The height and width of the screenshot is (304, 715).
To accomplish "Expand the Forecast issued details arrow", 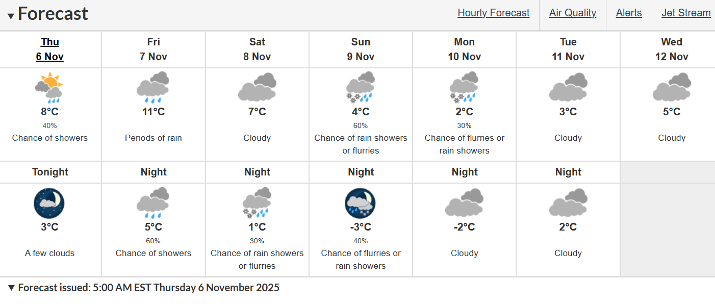I will (x=11, y=288).
